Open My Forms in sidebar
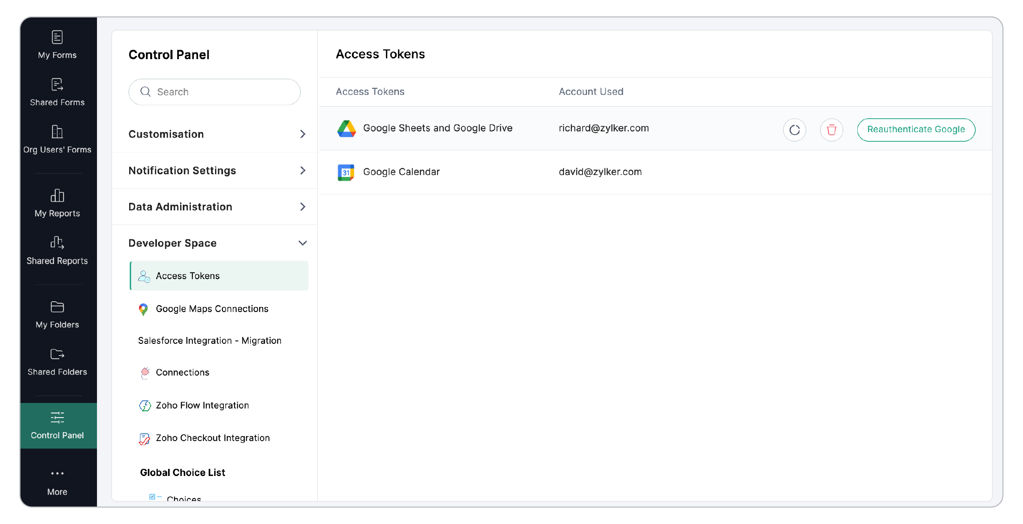Viewport: 1023px width, 524px height. tap(57, 44)
